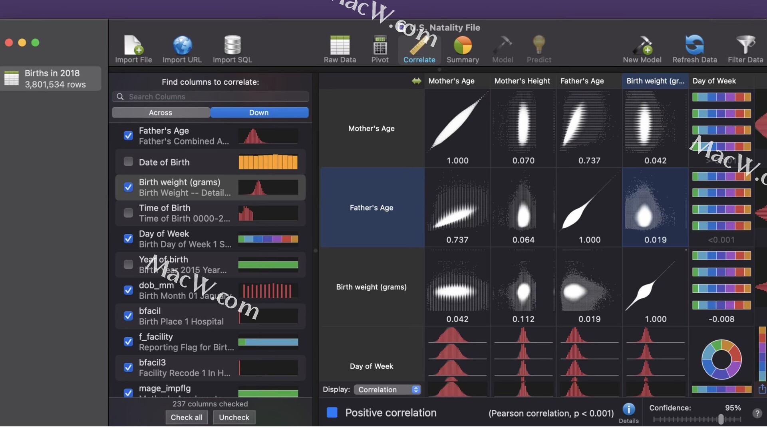Click the Date of Birth orange histogram
Screen dimensions: 767x429
(268, 162)
